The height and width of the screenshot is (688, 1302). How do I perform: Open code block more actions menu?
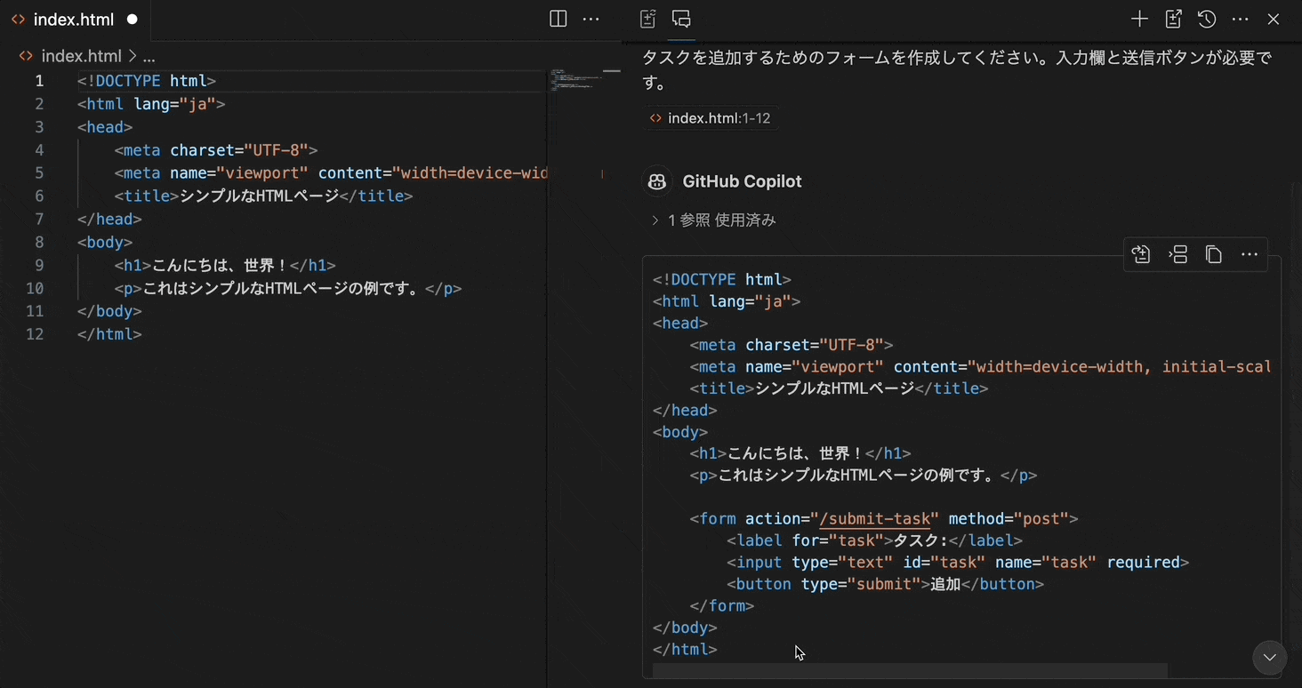pyautogui.click(x=1250, y=255)
